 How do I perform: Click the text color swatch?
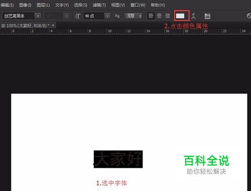click(180, 16)
